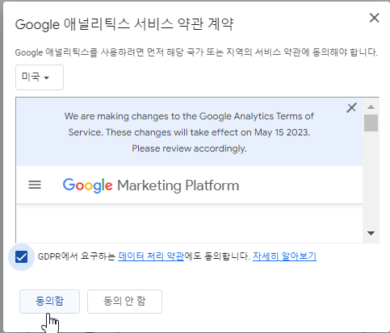Click the scrollbar up arrow
This screenshot has width=390, height=333.
pos(371,107)
